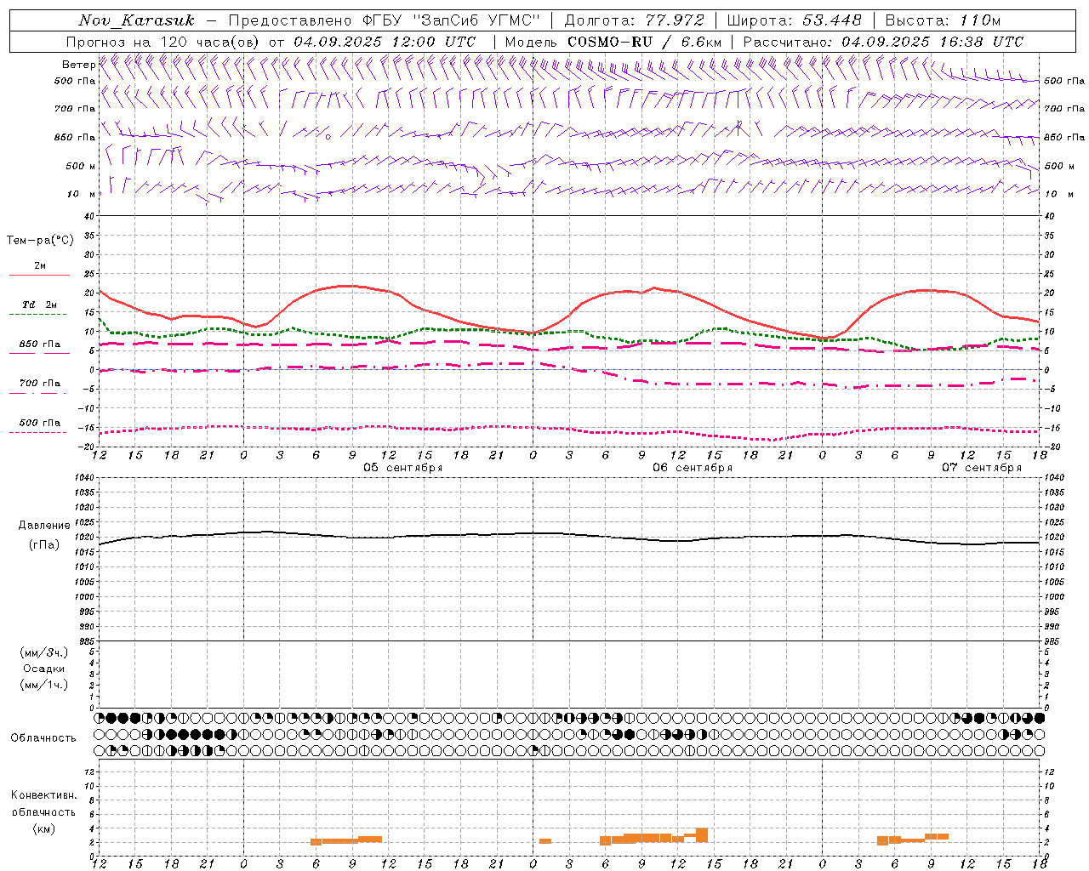Click the "Давление" pressure panel label
This screenshot has width=1089, height=871.
click(43, 526)
